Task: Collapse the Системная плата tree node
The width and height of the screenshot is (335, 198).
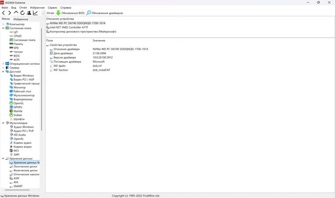Action: pos(3,28)
